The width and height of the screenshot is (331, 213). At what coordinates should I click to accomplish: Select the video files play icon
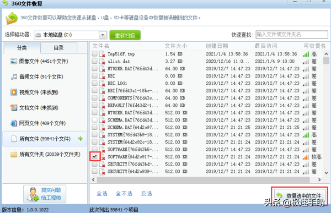click(14, 92)
